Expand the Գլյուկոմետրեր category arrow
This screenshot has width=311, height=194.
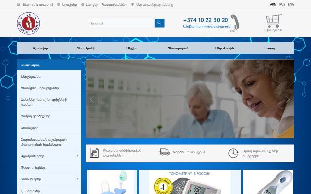pos(77,156)
